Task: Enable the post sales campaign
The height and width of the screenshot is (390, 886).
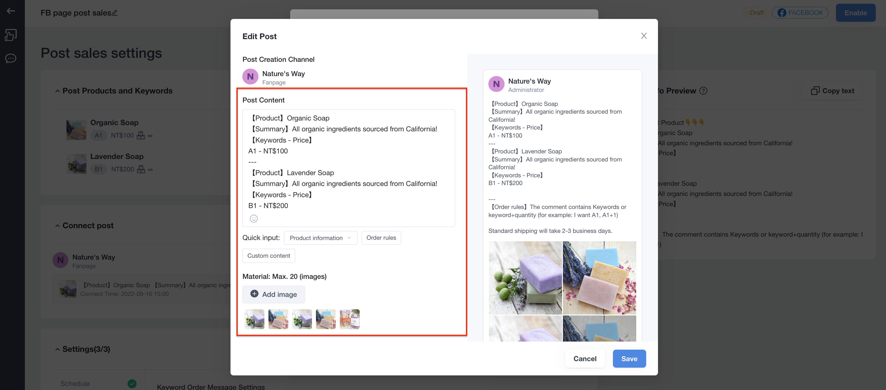Action: point(855,13)
